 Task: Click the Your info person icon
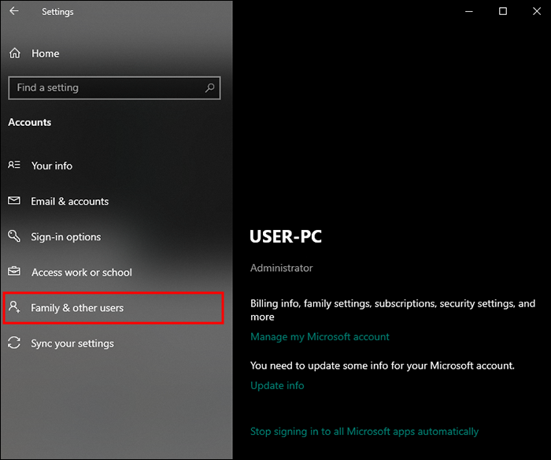click(14, 165)
